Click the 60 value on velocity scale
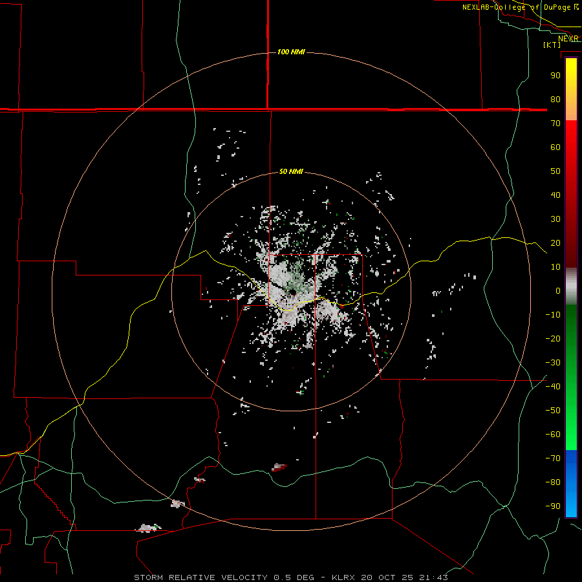The image size is (582, 582). click(x=555, y=147)
